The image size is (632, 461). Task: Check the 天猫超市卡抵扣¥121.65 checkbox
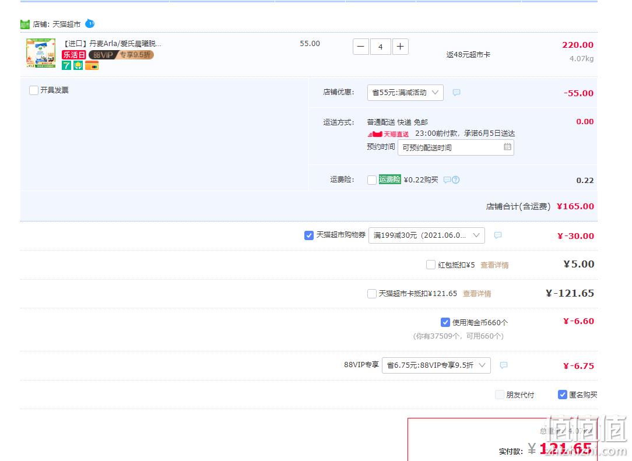(372, 294)
